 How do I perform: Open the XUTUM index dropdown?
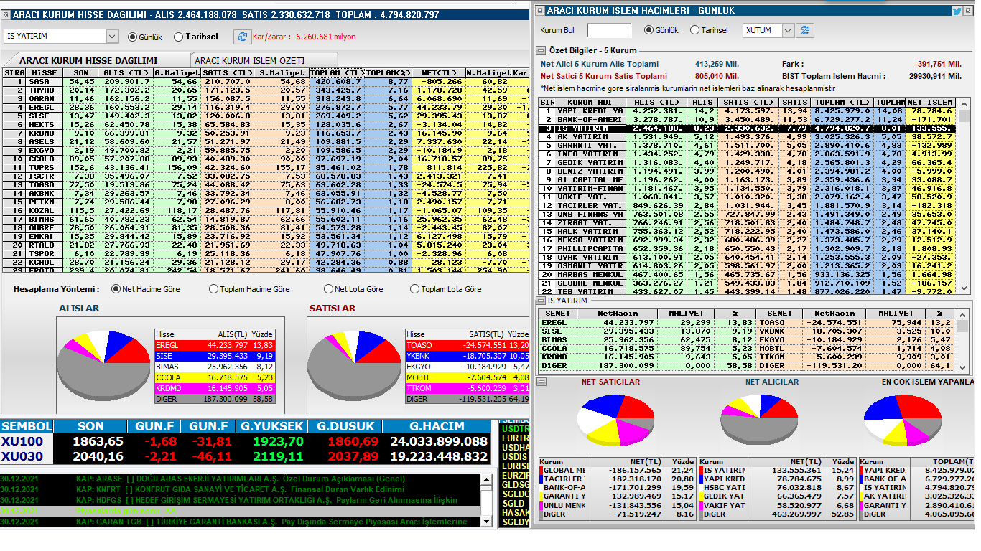coord(788,30)
